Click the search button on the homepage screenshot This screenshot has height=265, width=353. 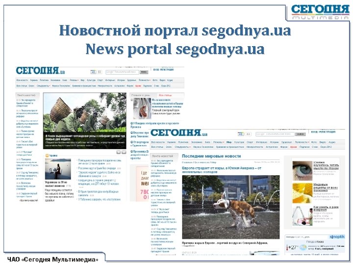[x=144, y=72]
